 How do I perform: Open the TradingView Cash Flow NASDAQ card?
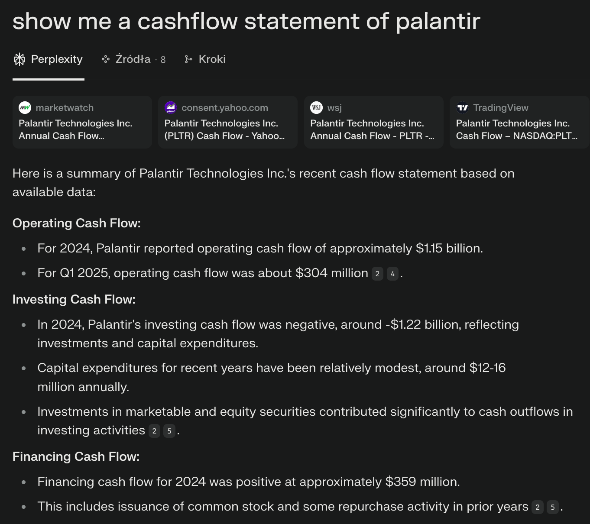pyautogui.click(x=519, y=122)
